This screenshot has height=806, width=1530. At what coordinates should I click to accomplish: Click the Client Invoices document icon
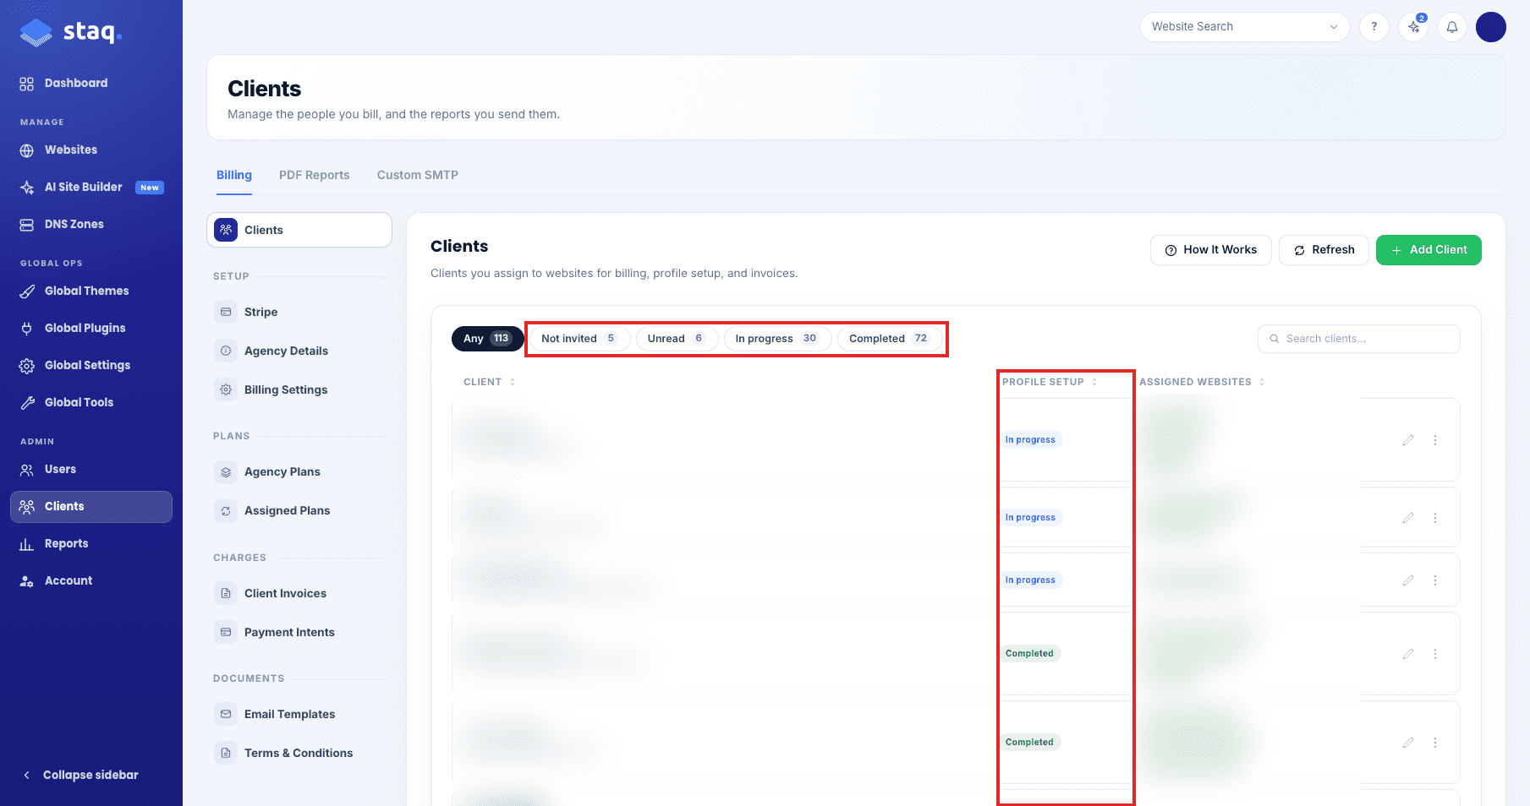point(226,593)
